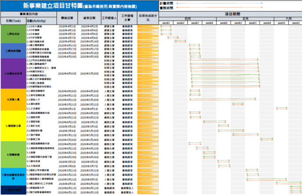Select the 結束日期 column header
This screenshot has height=196, width=302.
pyautogui.click(x=89, y=18)
